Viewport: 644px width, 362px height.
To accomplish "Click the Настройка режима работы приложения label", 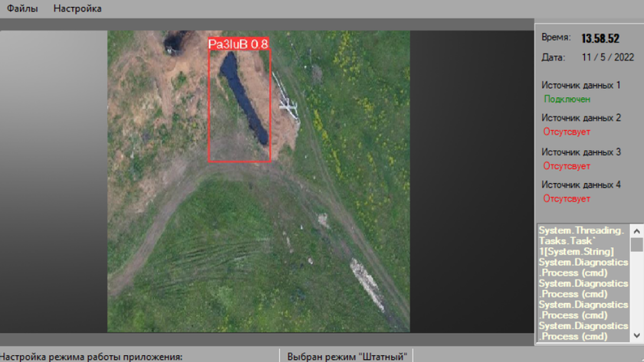I will coord(92,356).
